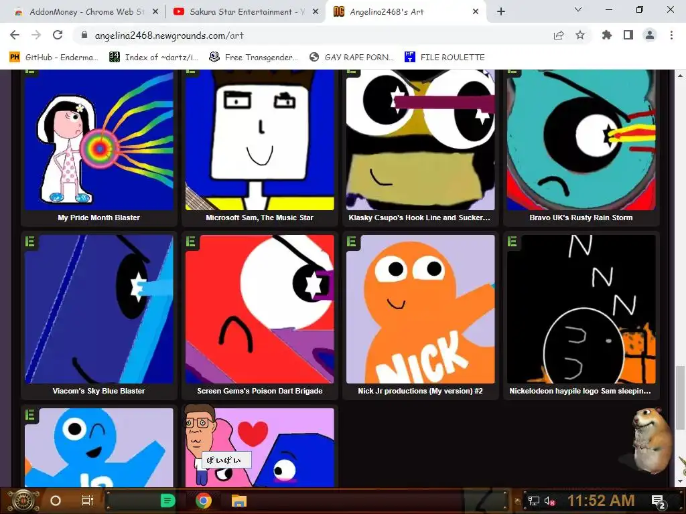Screen dimensions: 686x514
Task: Open the FILE ROULETTE bookmark
Action: [x=445, y=58]
